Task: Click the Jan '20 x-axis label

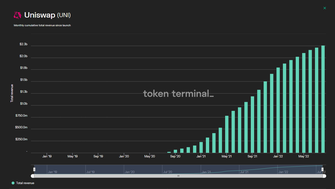Action: pos(124,156)
